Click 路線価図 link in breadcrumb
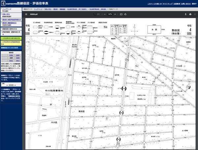The width and height of the screenshot is (198, 150). pos(62,9)
